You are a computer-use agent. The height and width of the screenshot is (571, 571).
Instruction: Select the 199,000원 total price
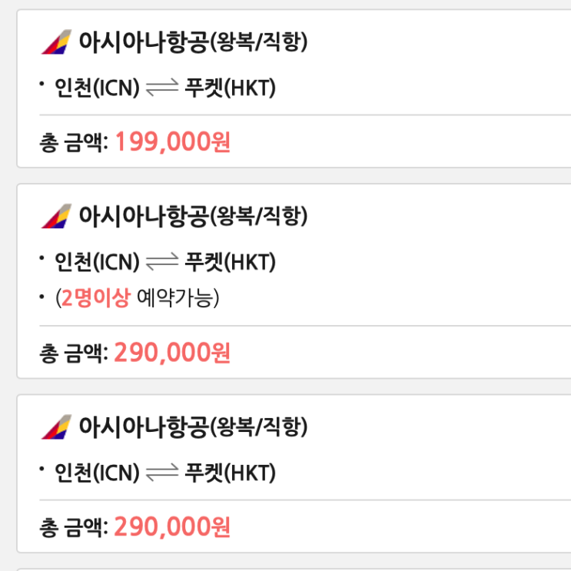173,142
